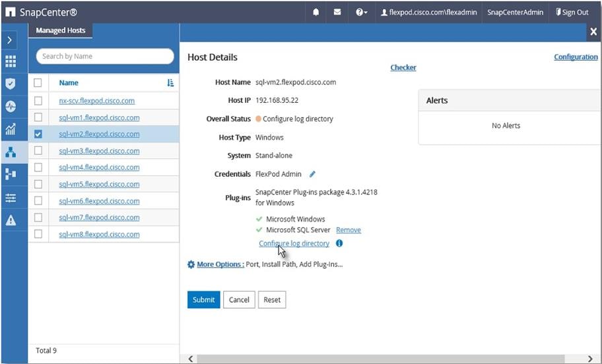Click the horizontal scrollbar right arrow
Viewport: 602px width, 364px height.
[x=591, y=359]
